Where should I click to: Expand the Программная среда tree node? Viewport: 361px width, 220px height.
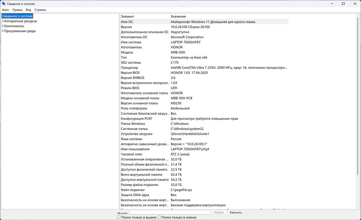point(3,31)
